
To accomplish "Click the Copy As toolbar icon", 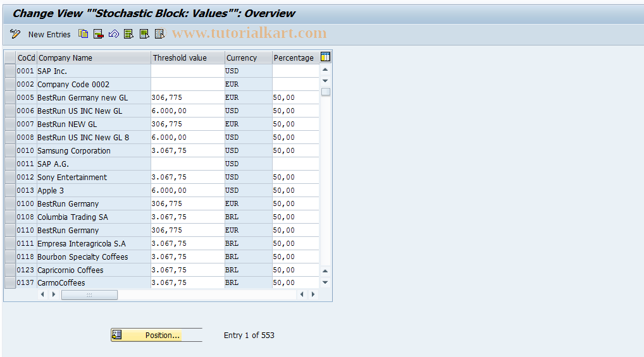I will tap(83, 34).
